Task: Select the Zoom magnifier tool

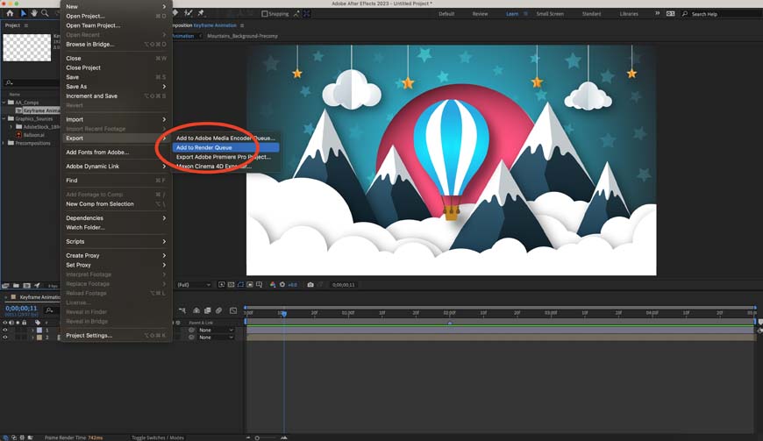Action: pos(45,14)
